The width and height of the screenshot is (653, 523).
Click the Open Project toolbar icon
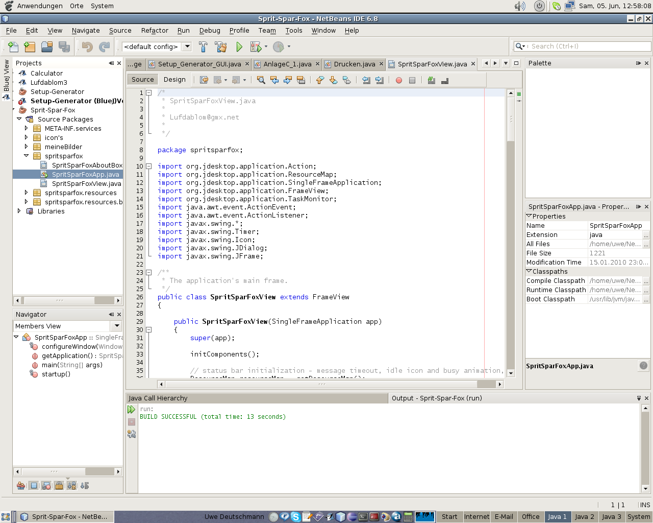coord(47,46)
